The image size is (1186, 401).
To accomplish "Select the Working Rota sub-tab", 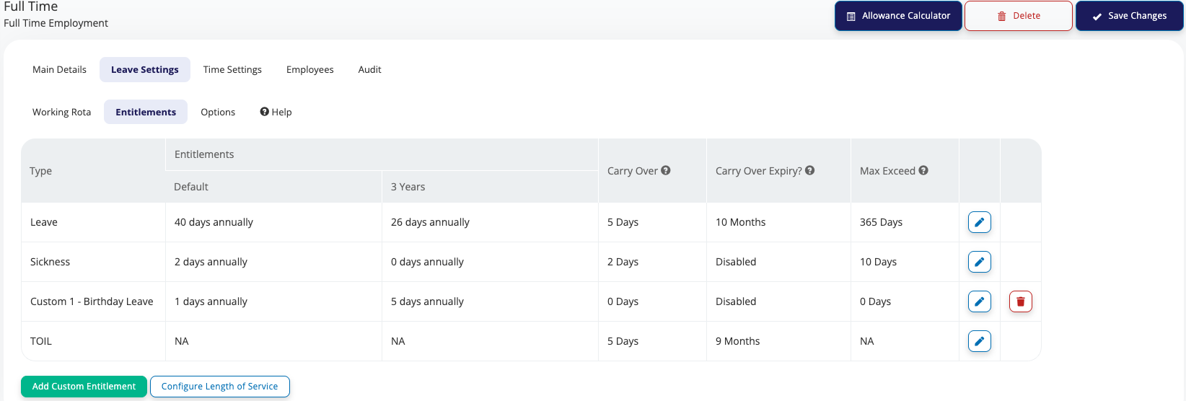I will click(x=62, y=112).
